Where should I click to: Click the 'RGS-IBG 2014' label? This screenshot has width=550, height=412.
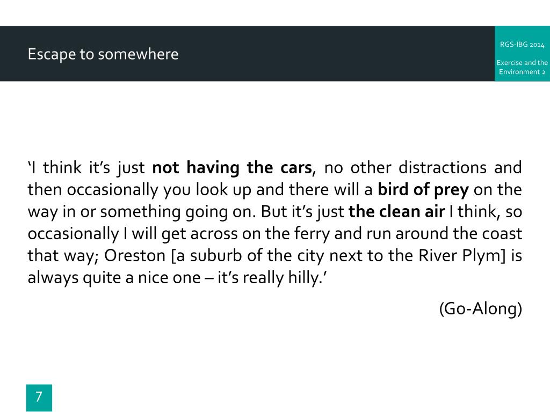coord(522,45)
